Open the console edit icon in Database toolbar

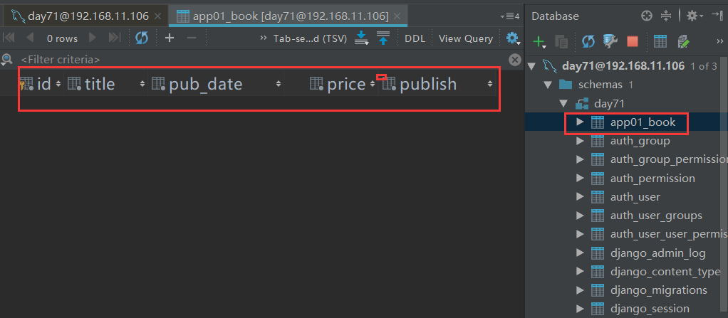tap(683, 42)
